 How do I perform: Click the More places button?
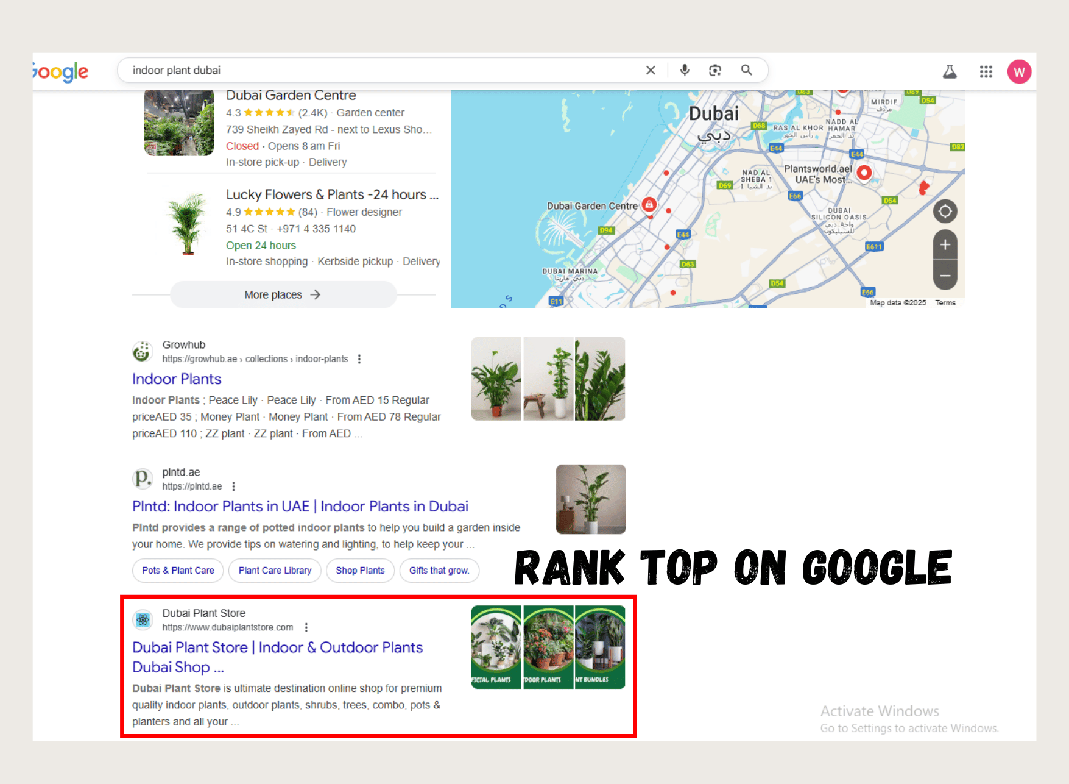click(283, 294)
